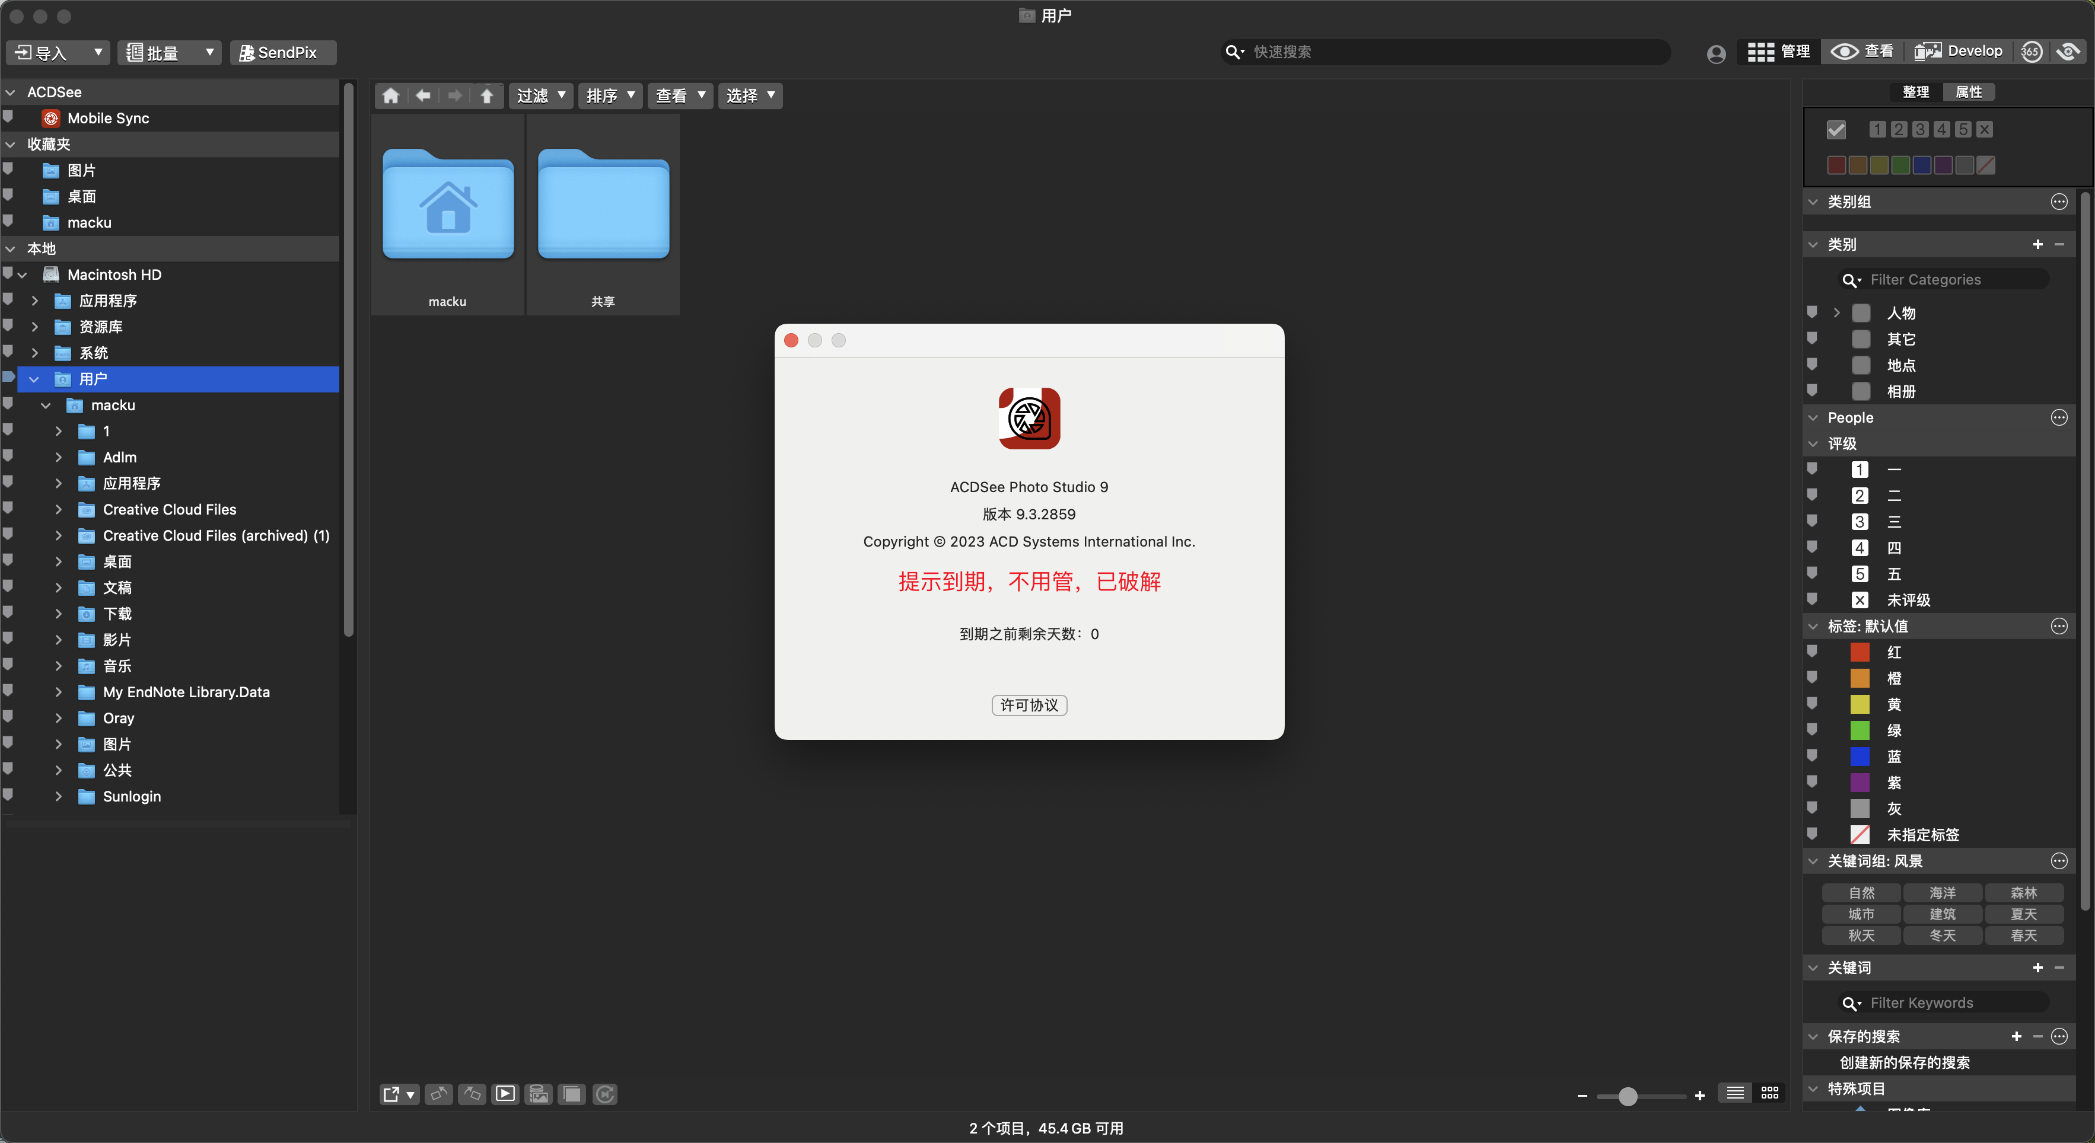Open Mobile Sync in the sidebar
Screen dimensions: 2095x1143
[108, 118]
